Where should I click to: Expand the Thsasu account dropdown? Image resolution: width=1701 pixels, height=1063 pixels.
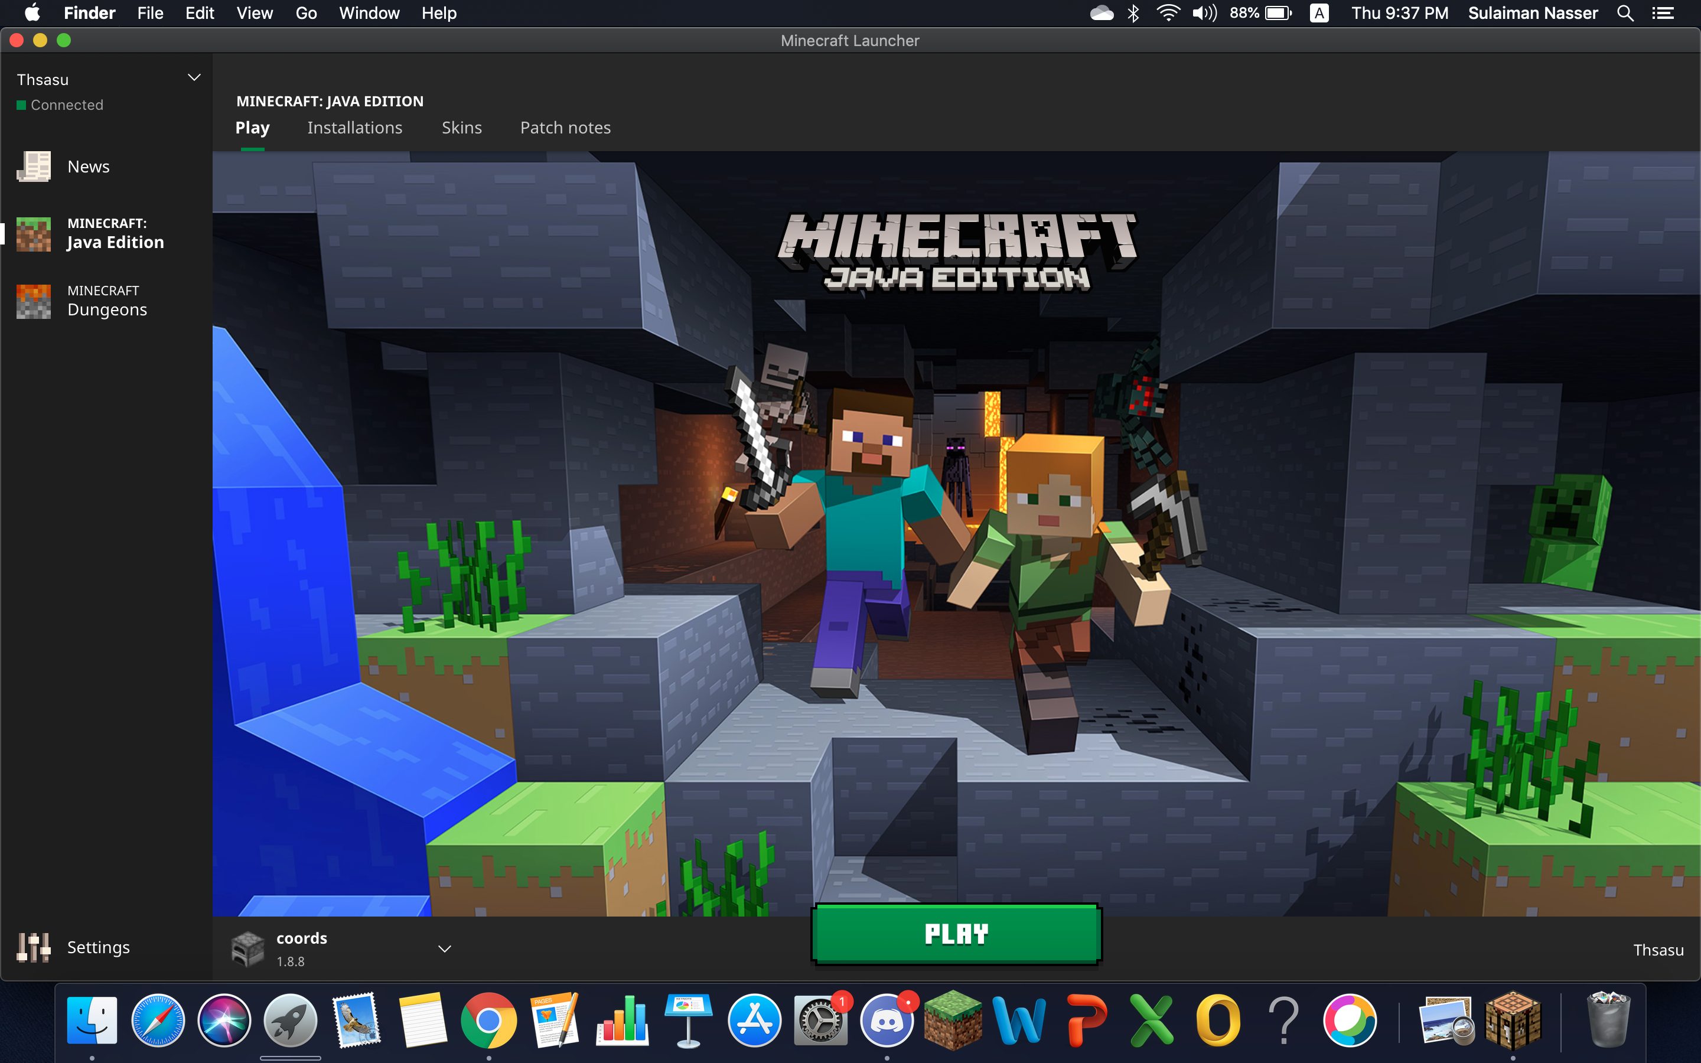pos(194,78)
